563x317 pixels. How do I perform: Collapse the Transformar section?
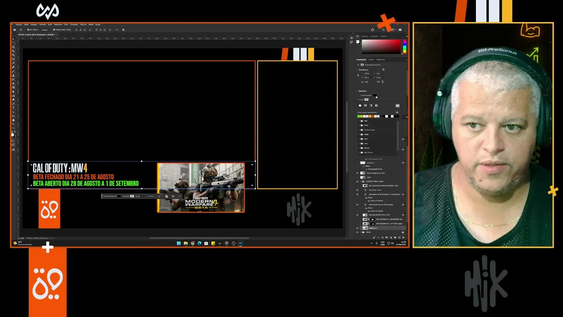coord(357,70)
